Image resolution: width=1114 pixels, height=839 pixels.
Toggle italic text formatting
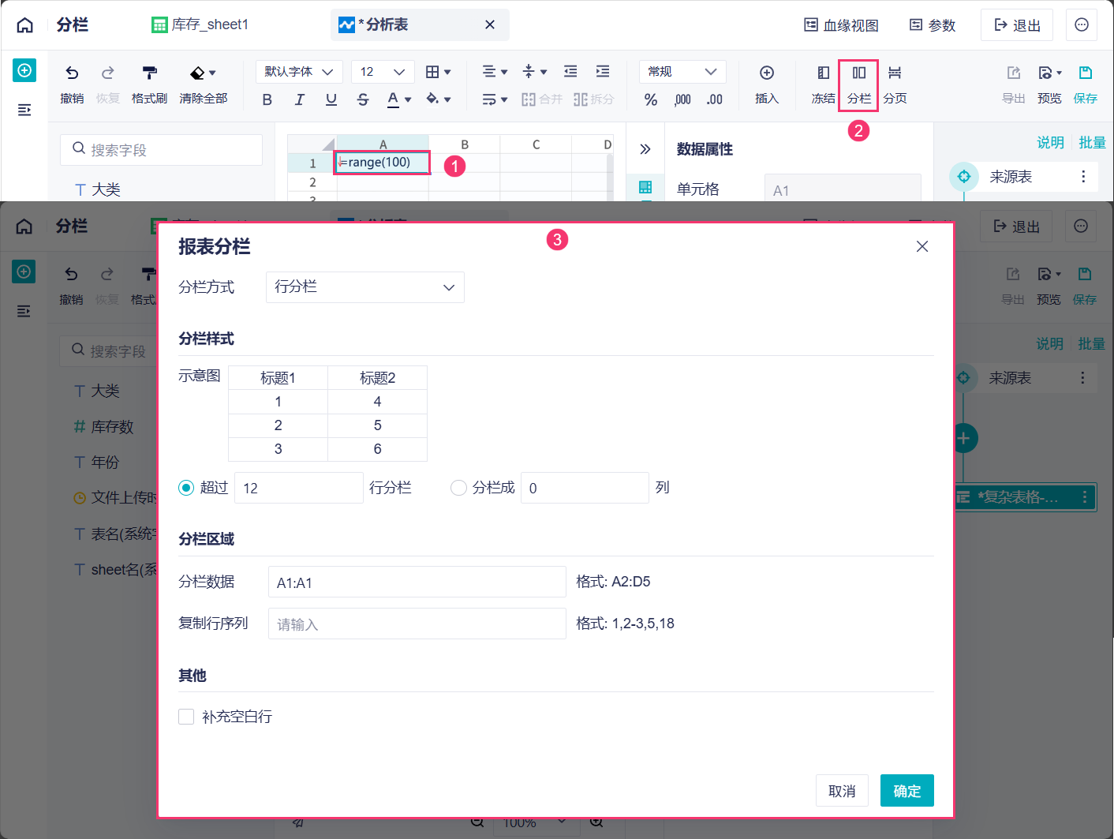click(299, 99)
